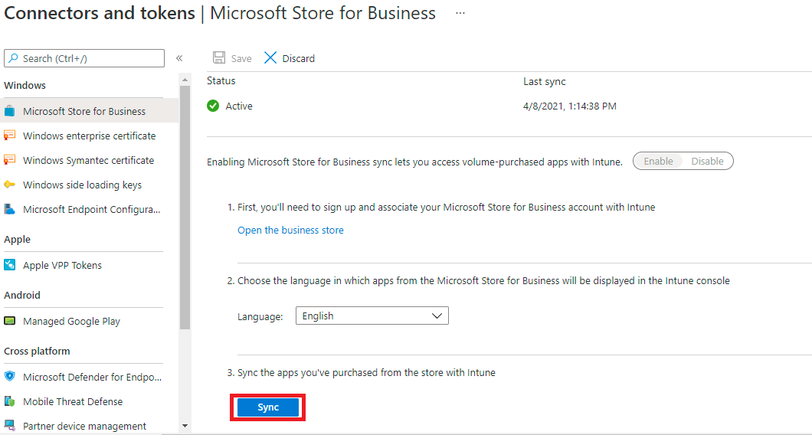Click the Discard X icon
The width and height of the screenshot is (812, 435).
[270, 58]
